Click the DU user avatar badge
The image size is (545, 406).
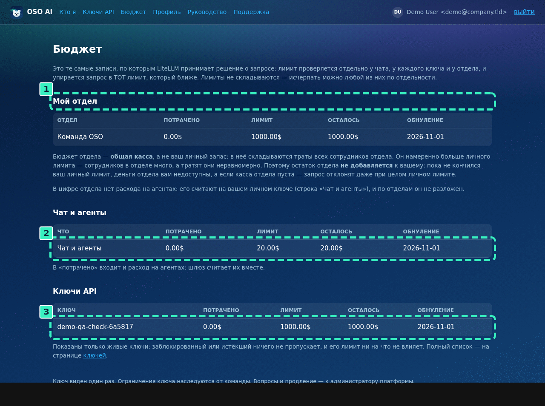pyautogui.click(x=398, y=12)
